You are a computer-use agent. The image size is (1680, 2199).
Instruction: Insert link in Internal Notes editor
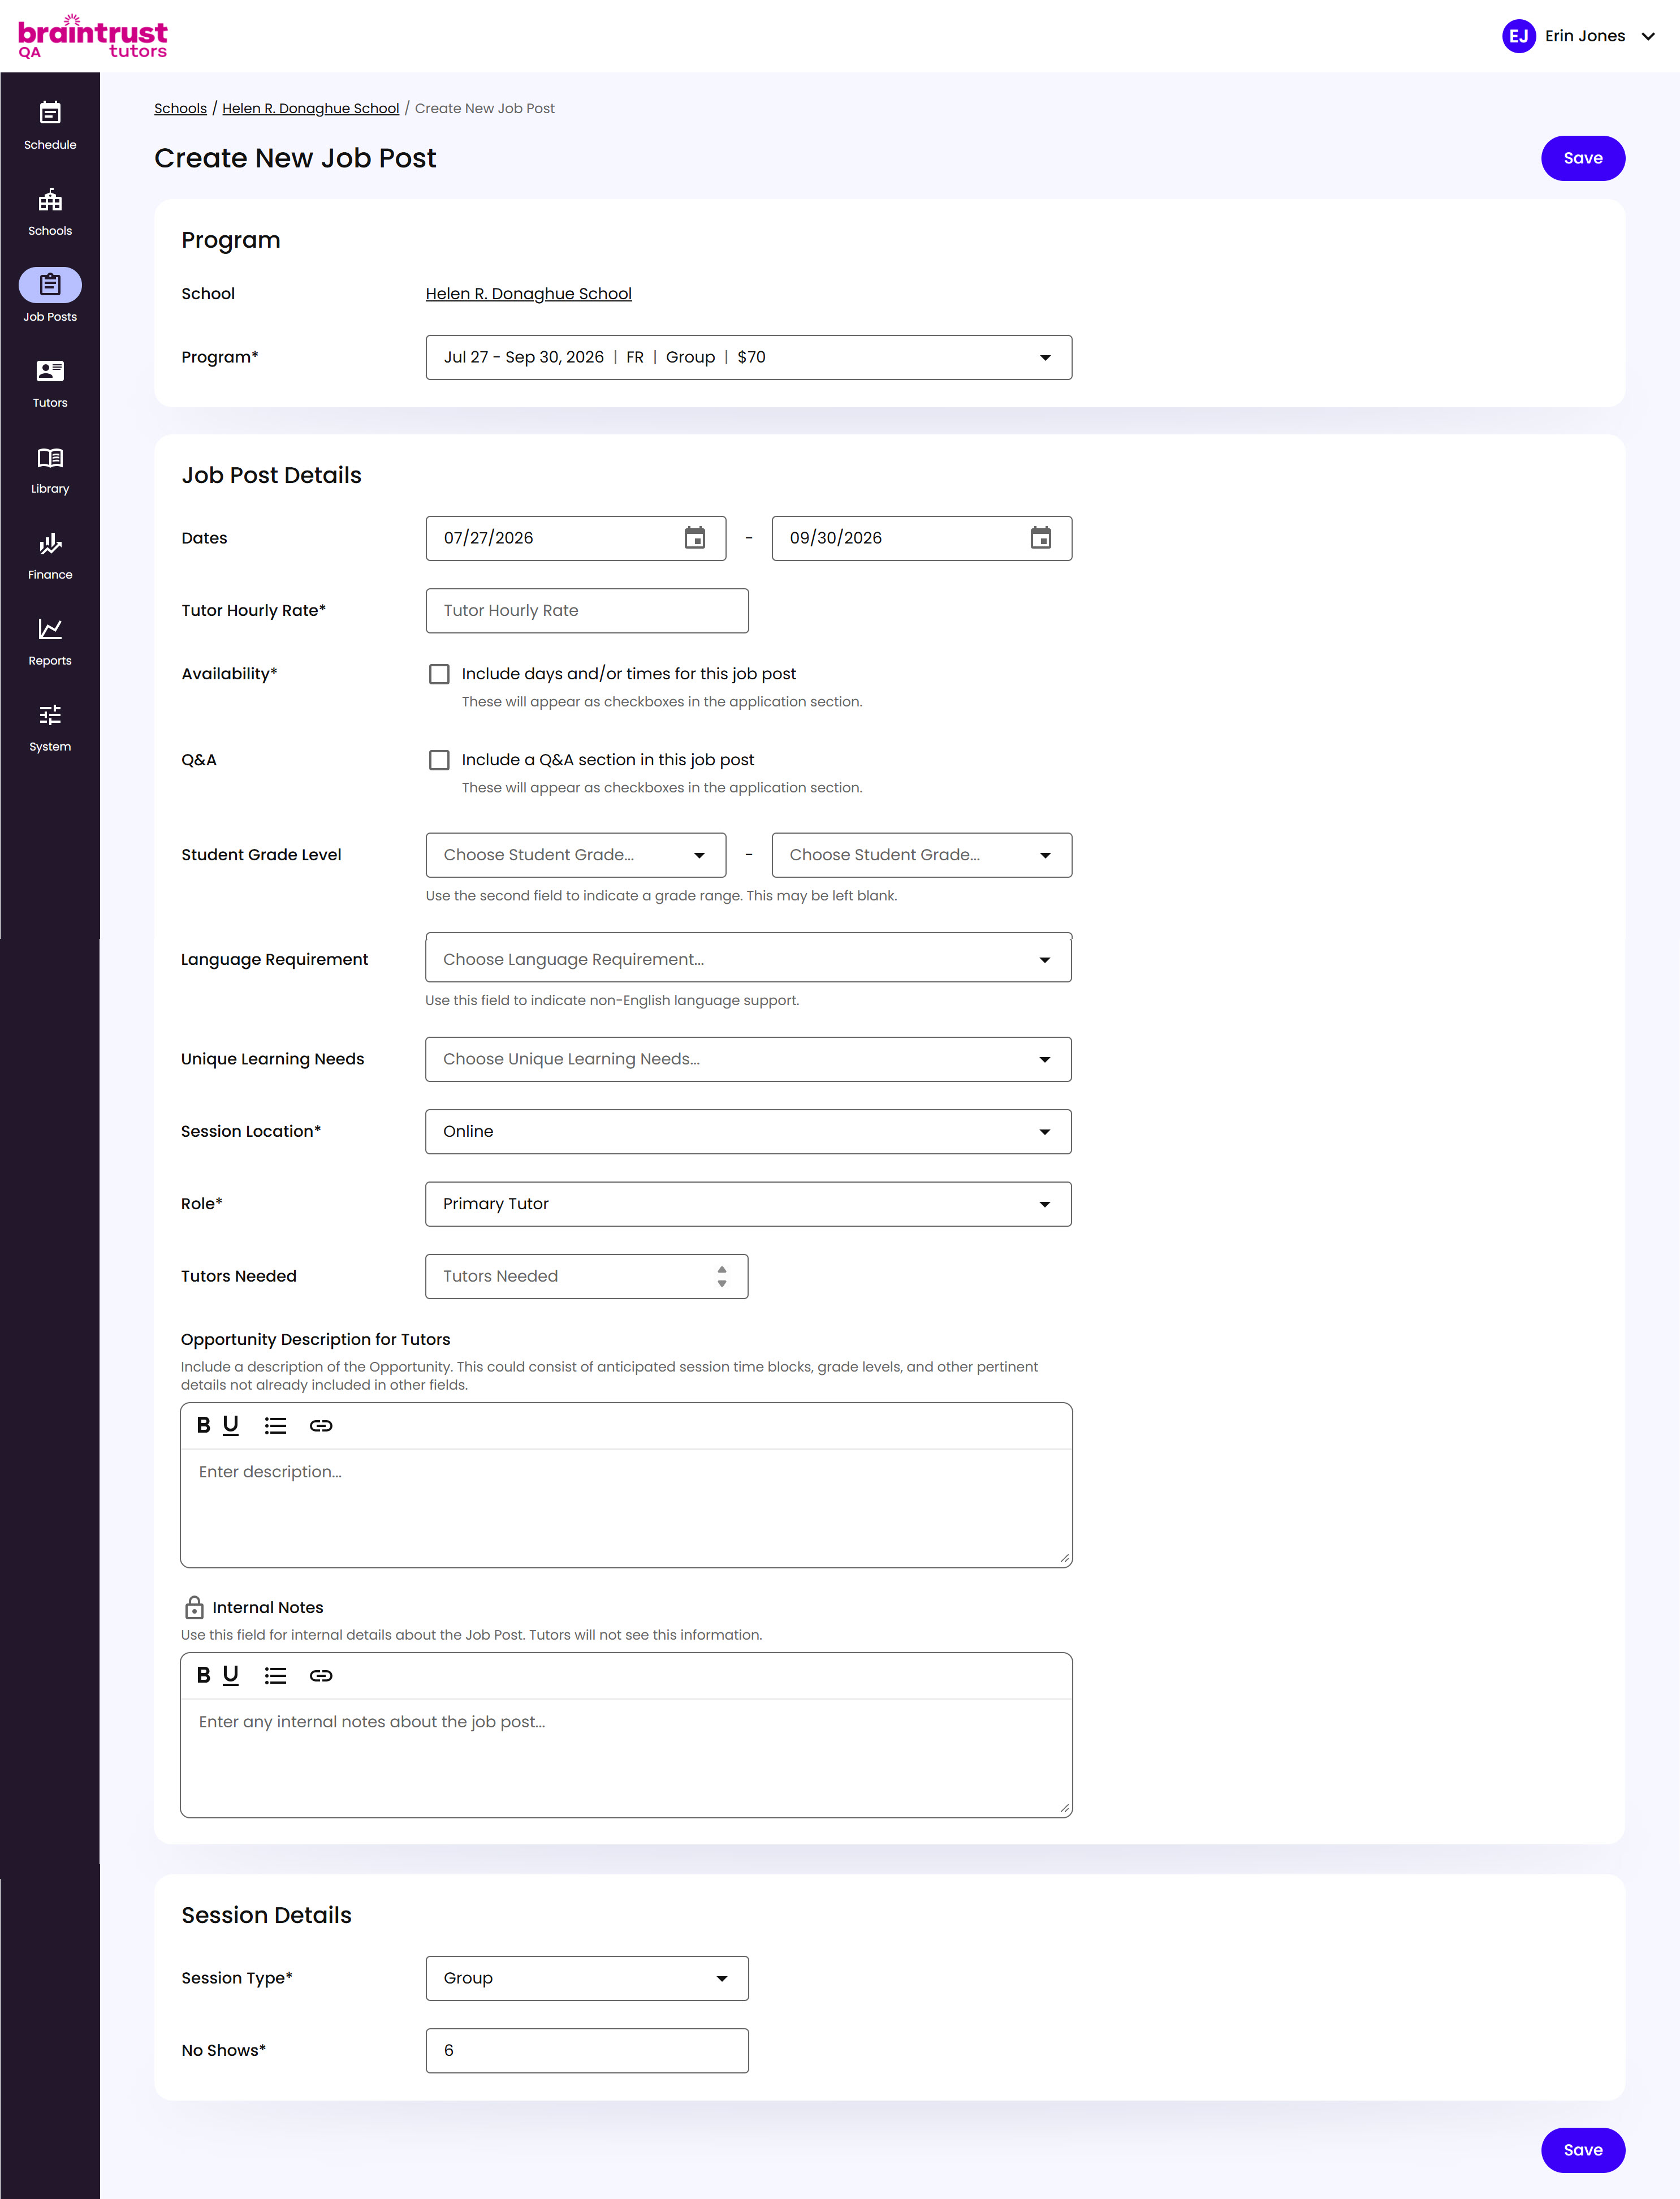321,1675
